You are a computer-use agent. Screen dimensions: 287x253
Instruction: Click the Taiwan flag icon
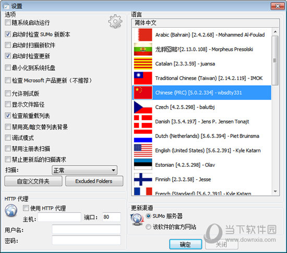[x=143, y=78]
